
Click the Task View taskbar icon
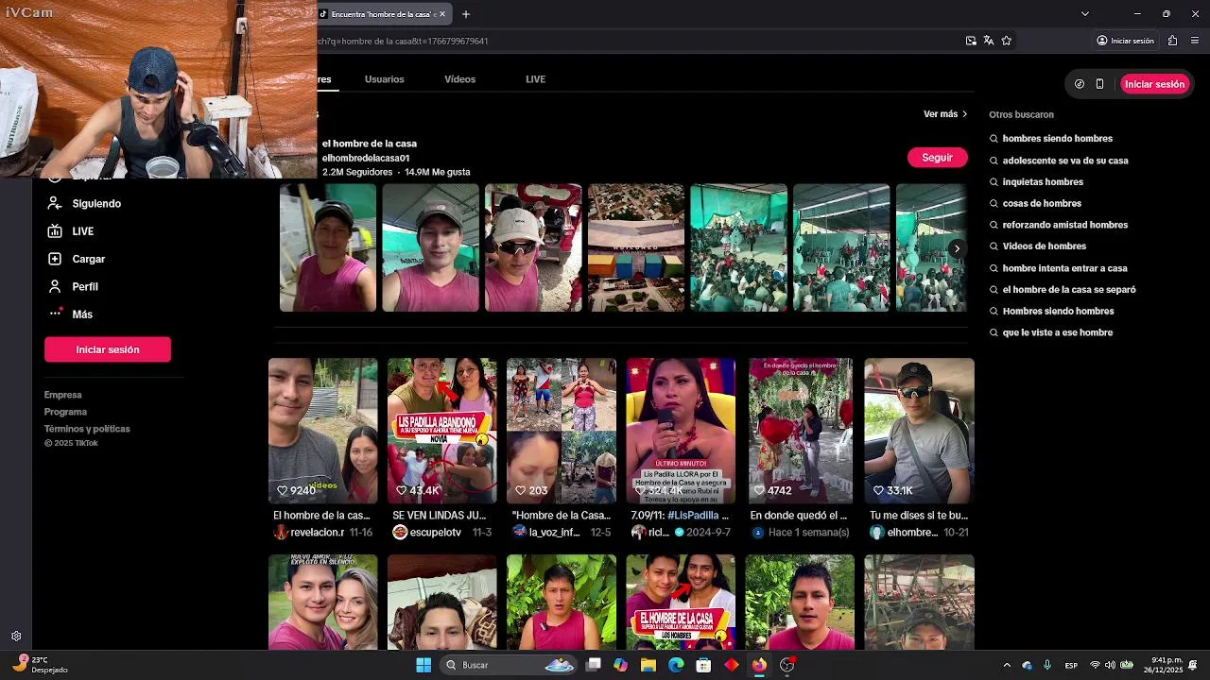[x=593, y=665]
